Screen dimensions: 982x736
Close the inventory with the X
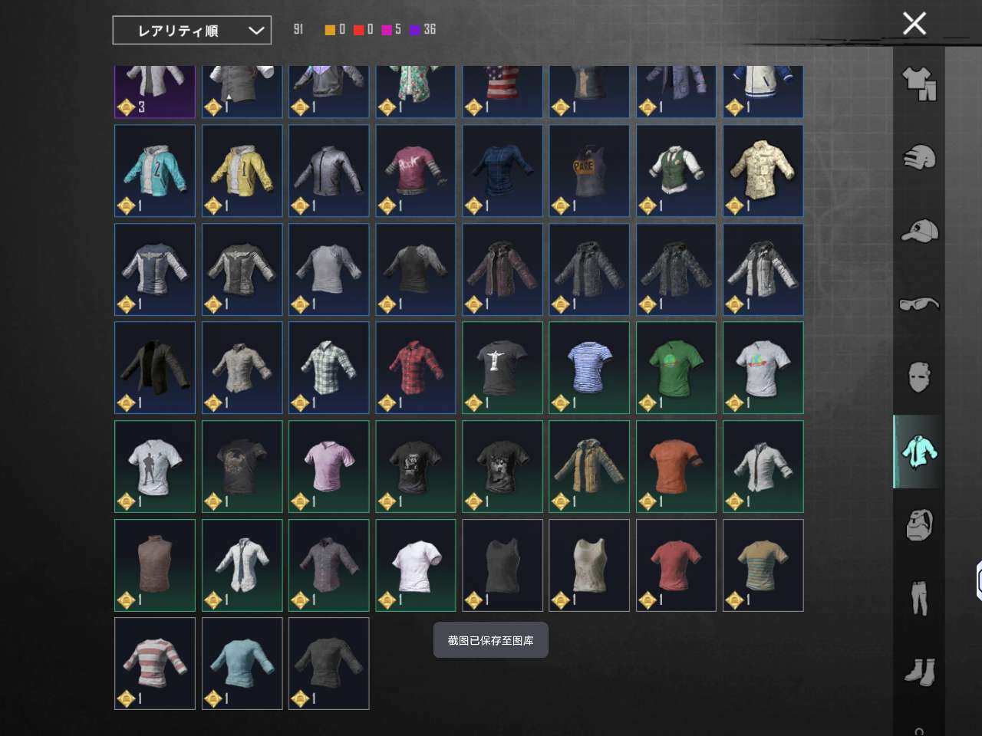click(914, 24)
